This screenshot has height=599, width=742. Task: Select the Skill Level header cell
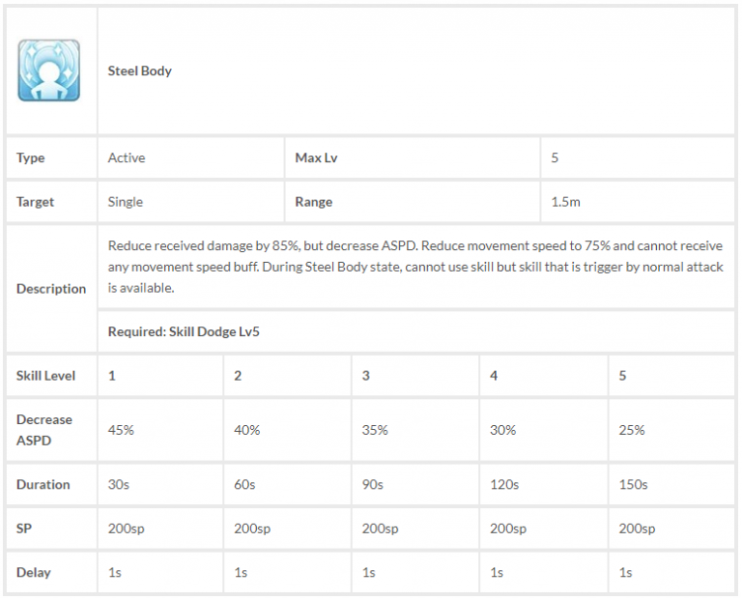click(x=45, y=375)
